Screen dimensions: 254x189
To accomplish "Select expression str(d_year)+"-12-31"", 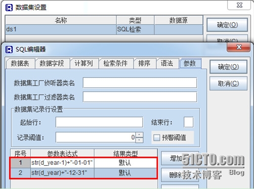I will 62,173.
